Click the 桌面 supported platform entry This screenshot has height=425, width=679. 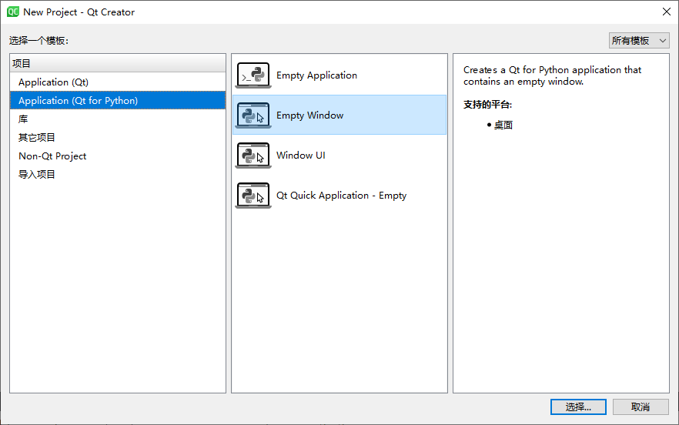pyautogui.click(x=503, y=125)
